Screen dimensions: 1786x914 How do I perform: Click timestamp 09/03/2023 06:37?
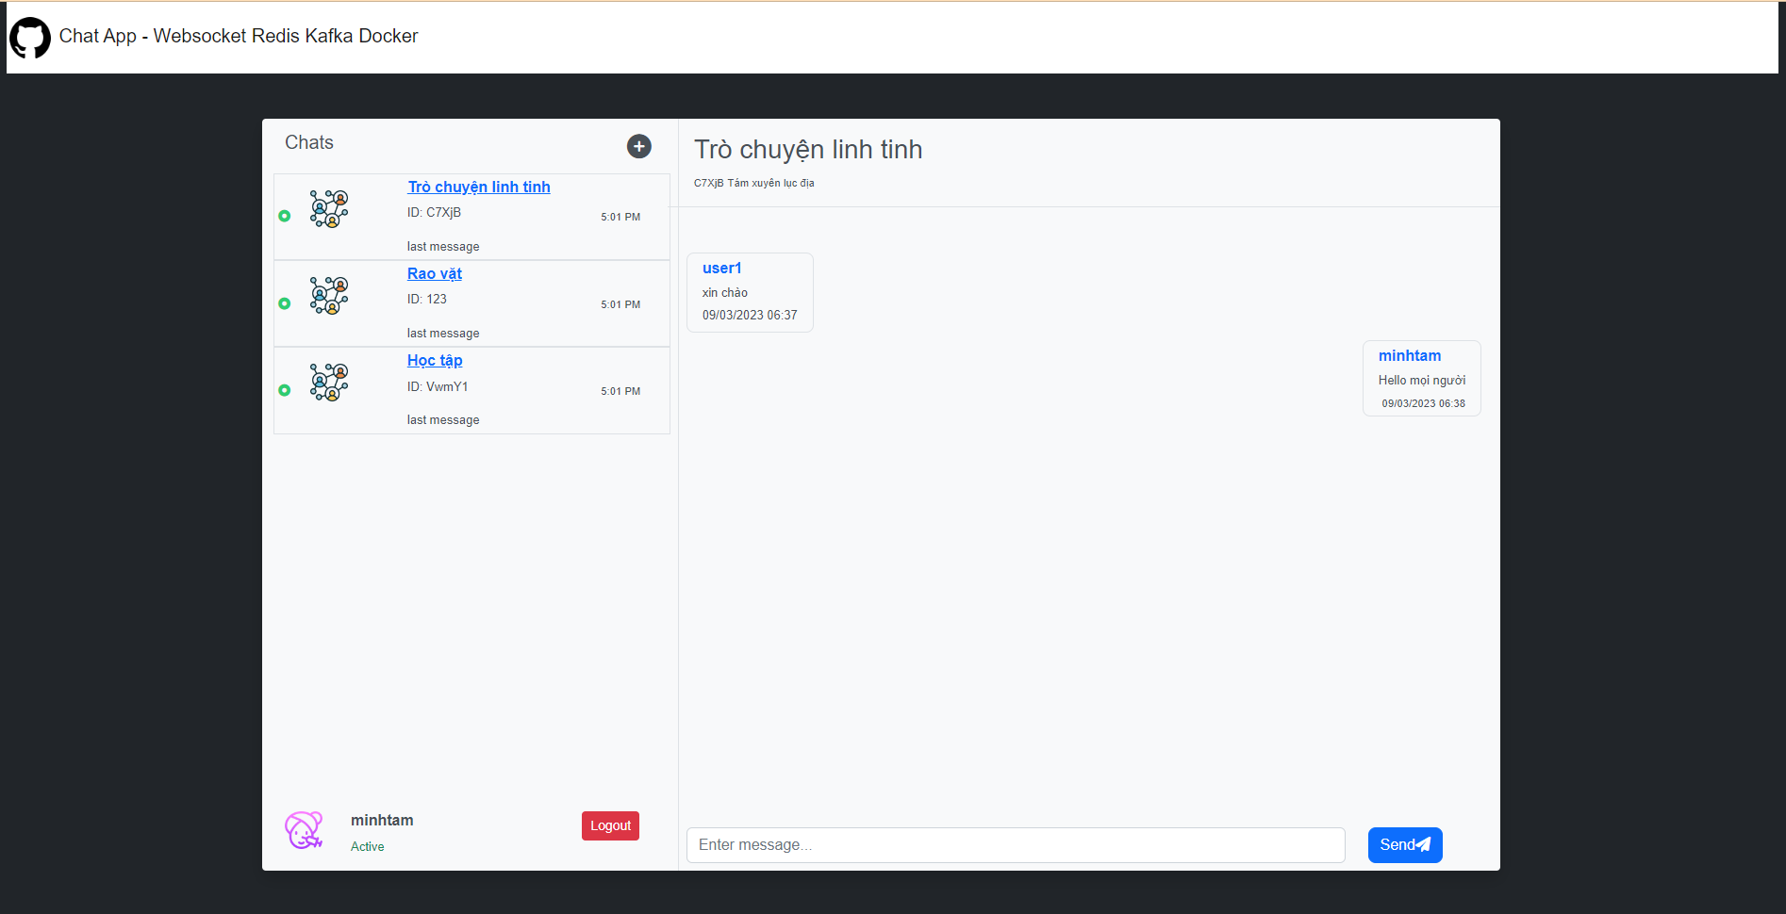click(x=750, y=315)
